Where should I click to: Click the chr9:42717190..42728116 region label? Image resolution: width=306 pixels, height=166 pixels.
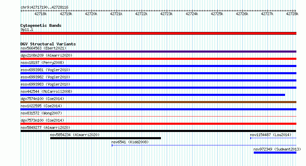click(x=44, y=8)
